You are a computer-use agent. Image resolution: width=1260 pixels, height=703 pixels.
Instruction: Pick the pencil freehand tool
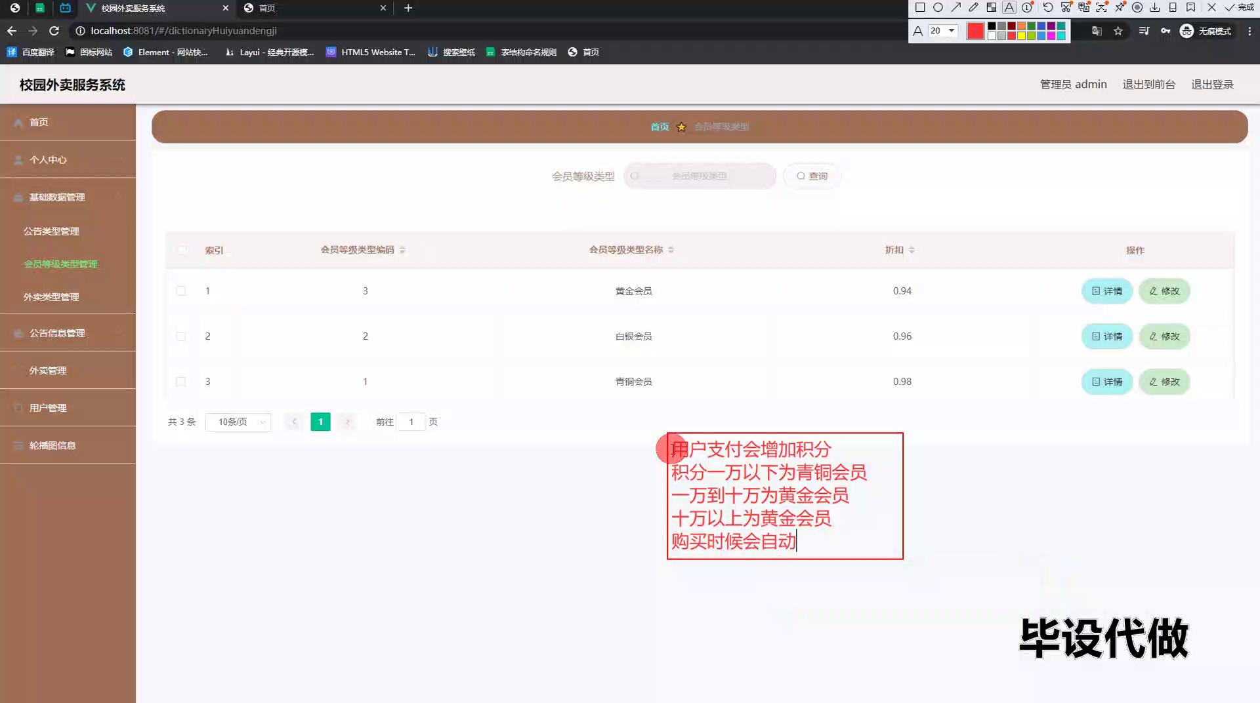click(973, 8)
